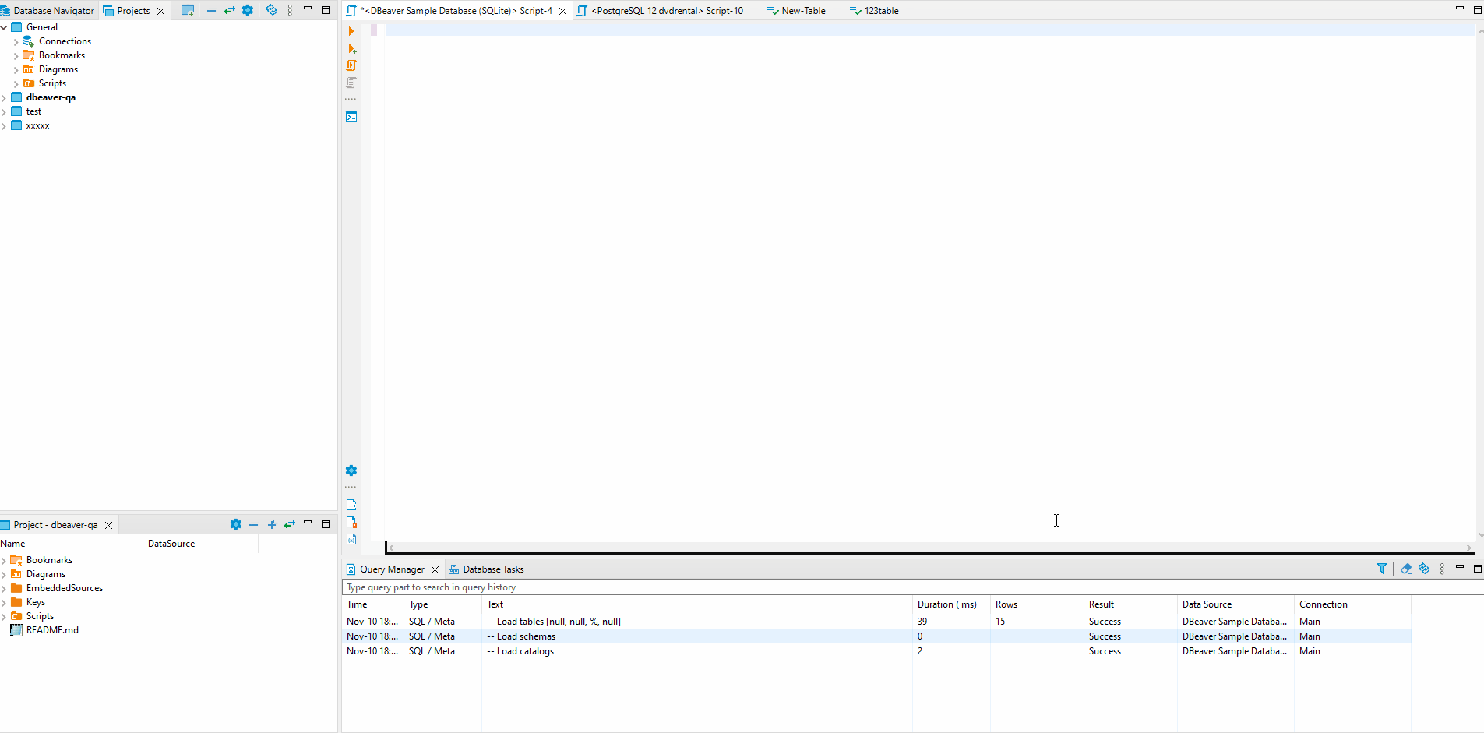Open editor settings gear icon
The image size is (1484, 733).
351,470
